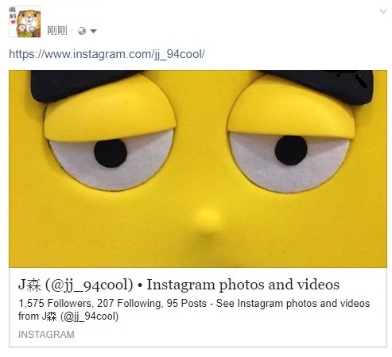392x357 pixels.
Task: Click the 剛剛 timestamp link
Action: [x=57, y=31]
